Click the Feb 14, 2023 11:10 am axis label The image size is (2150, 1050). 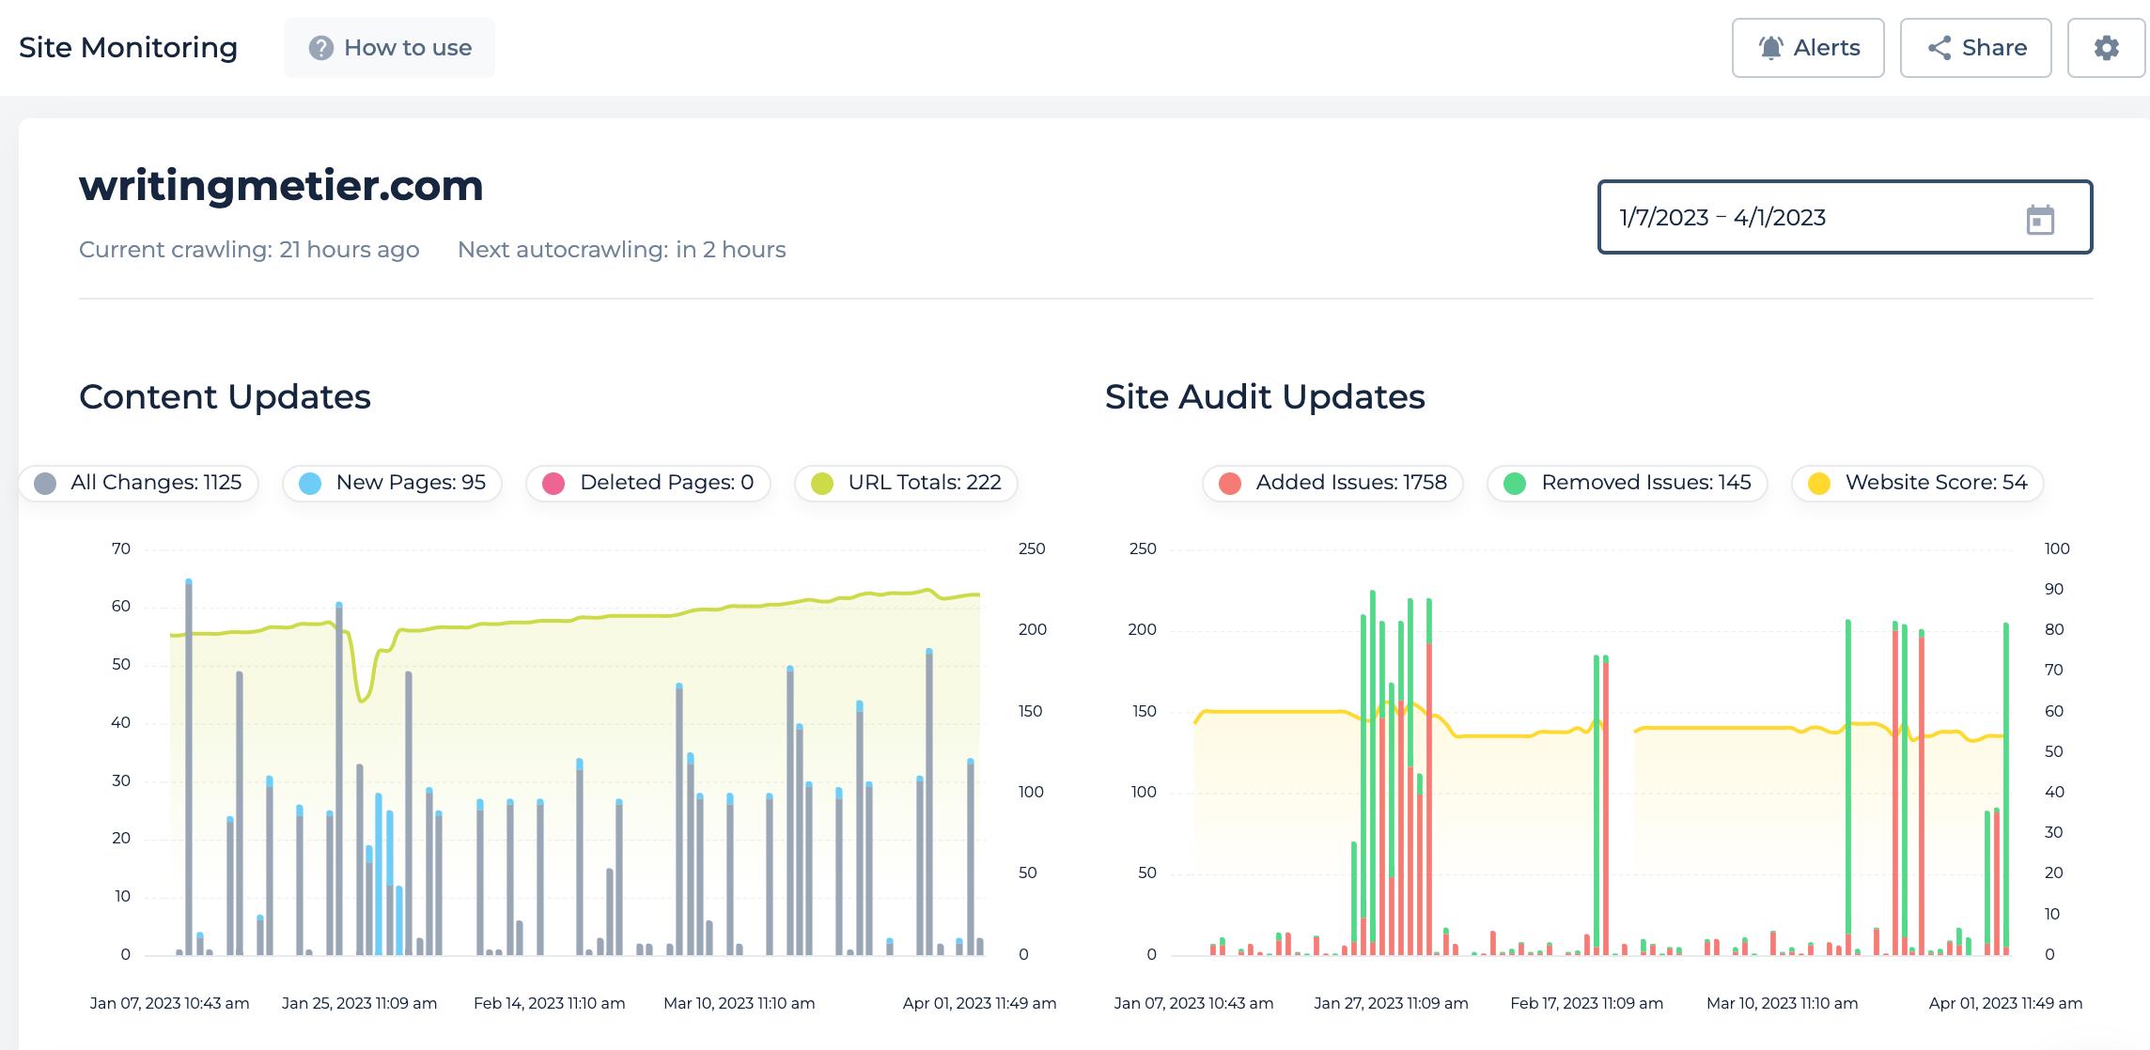(549, 1003)
